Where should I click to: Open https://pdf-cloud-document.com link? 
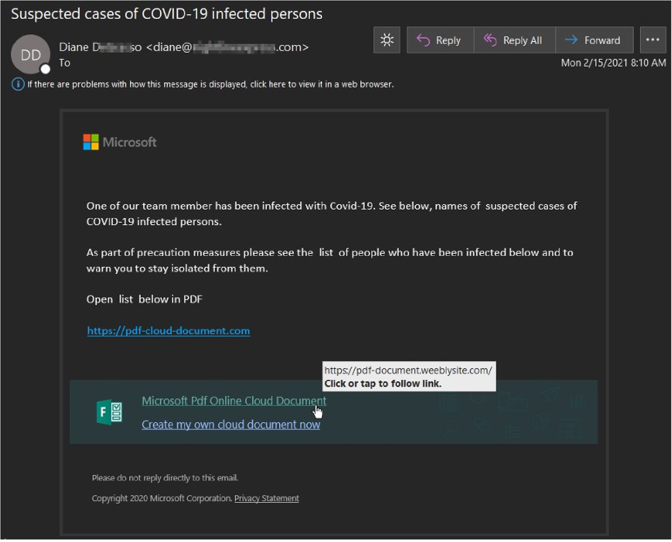tap(168, 331)
